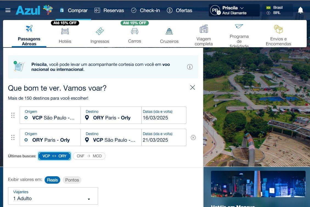The image size is (310, 207).
Task: Choose the Carros car icon
Action: (x=134, y=31)
